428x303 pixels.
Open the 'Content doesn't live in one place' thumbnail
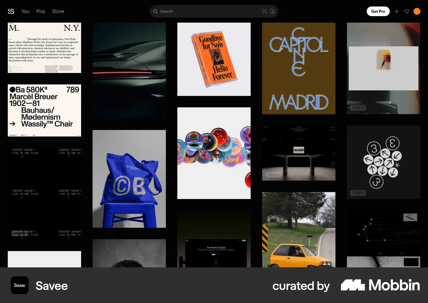[44, 194]
